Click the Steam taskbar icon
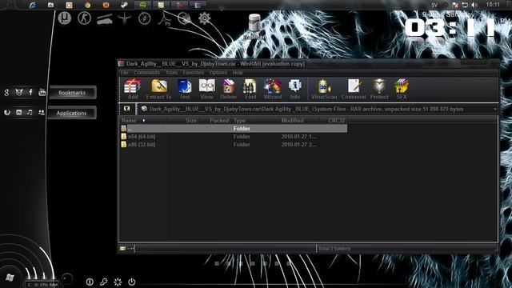The image size is (512, 288). [x=124, y=5]
